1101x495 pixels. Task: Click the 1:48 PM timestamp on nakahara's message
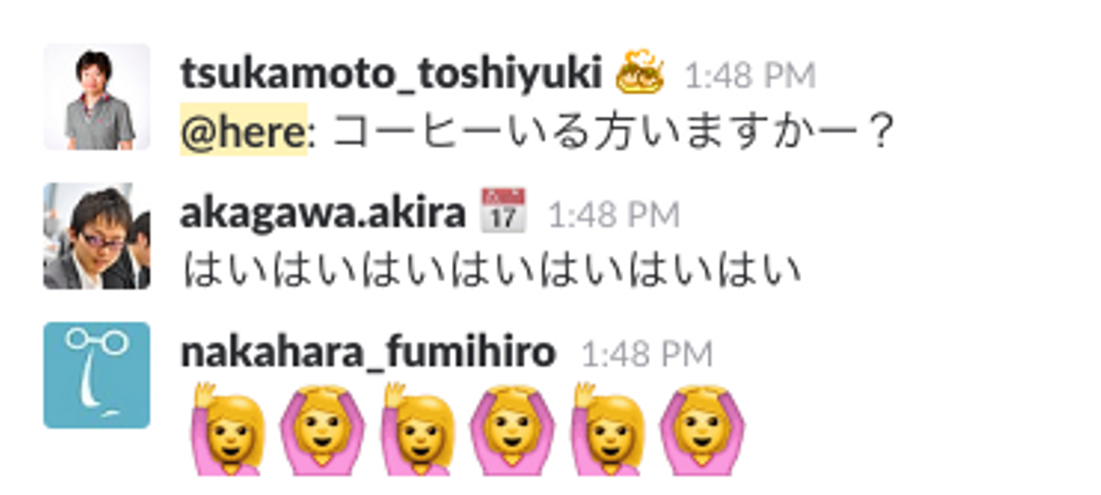(647, 354)
